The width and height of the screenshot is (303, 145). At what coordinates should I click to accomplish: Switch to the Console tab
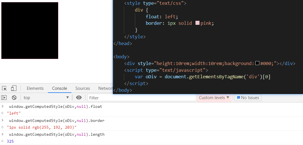[60, 88]
